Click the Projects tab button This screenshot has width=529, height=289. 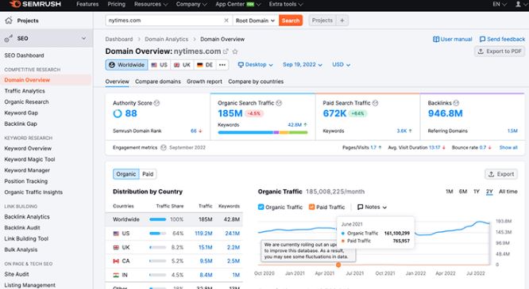(x=322, y=20)
